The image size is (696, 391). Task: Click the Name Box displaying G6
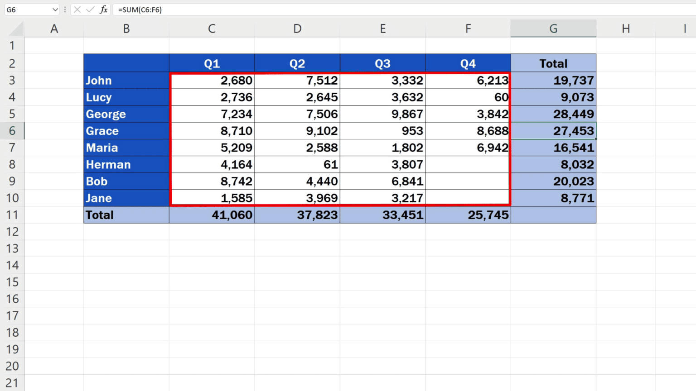27,10
